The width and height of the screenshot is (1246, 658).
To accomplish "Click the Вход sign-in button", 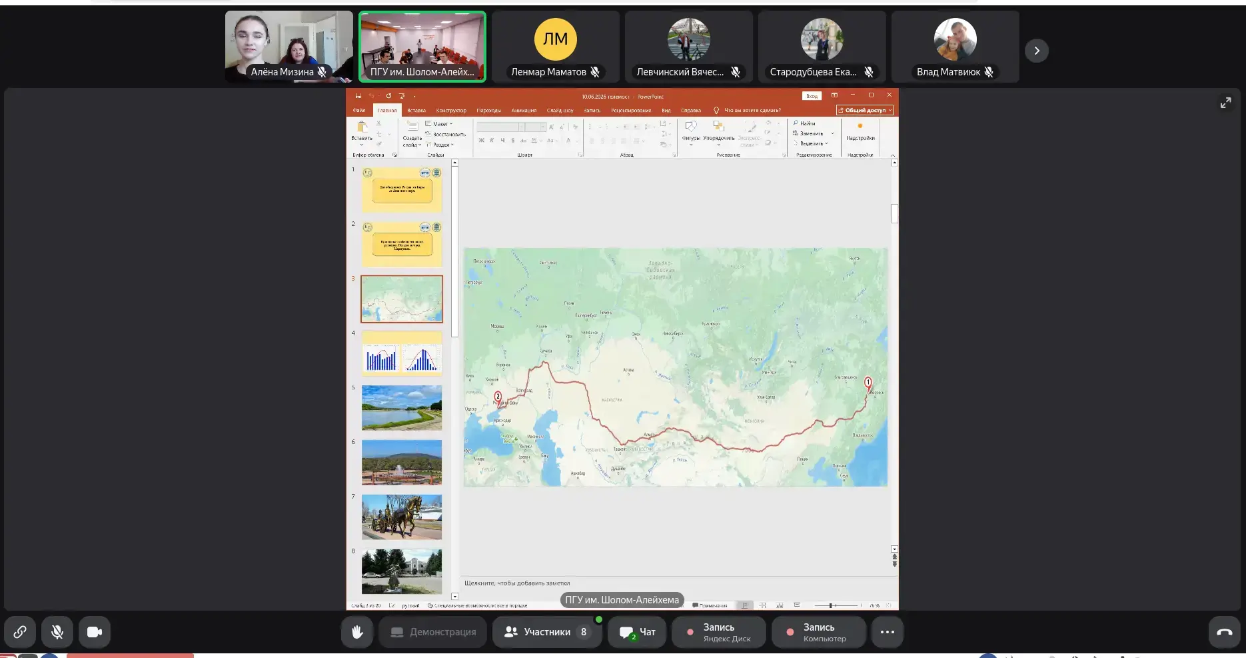I will tap(812, 96).
